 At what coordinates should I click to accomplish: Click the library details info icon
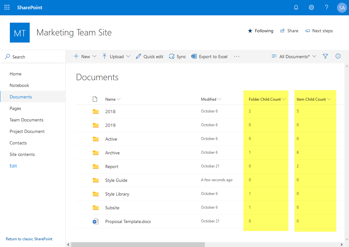pos(338,56)
